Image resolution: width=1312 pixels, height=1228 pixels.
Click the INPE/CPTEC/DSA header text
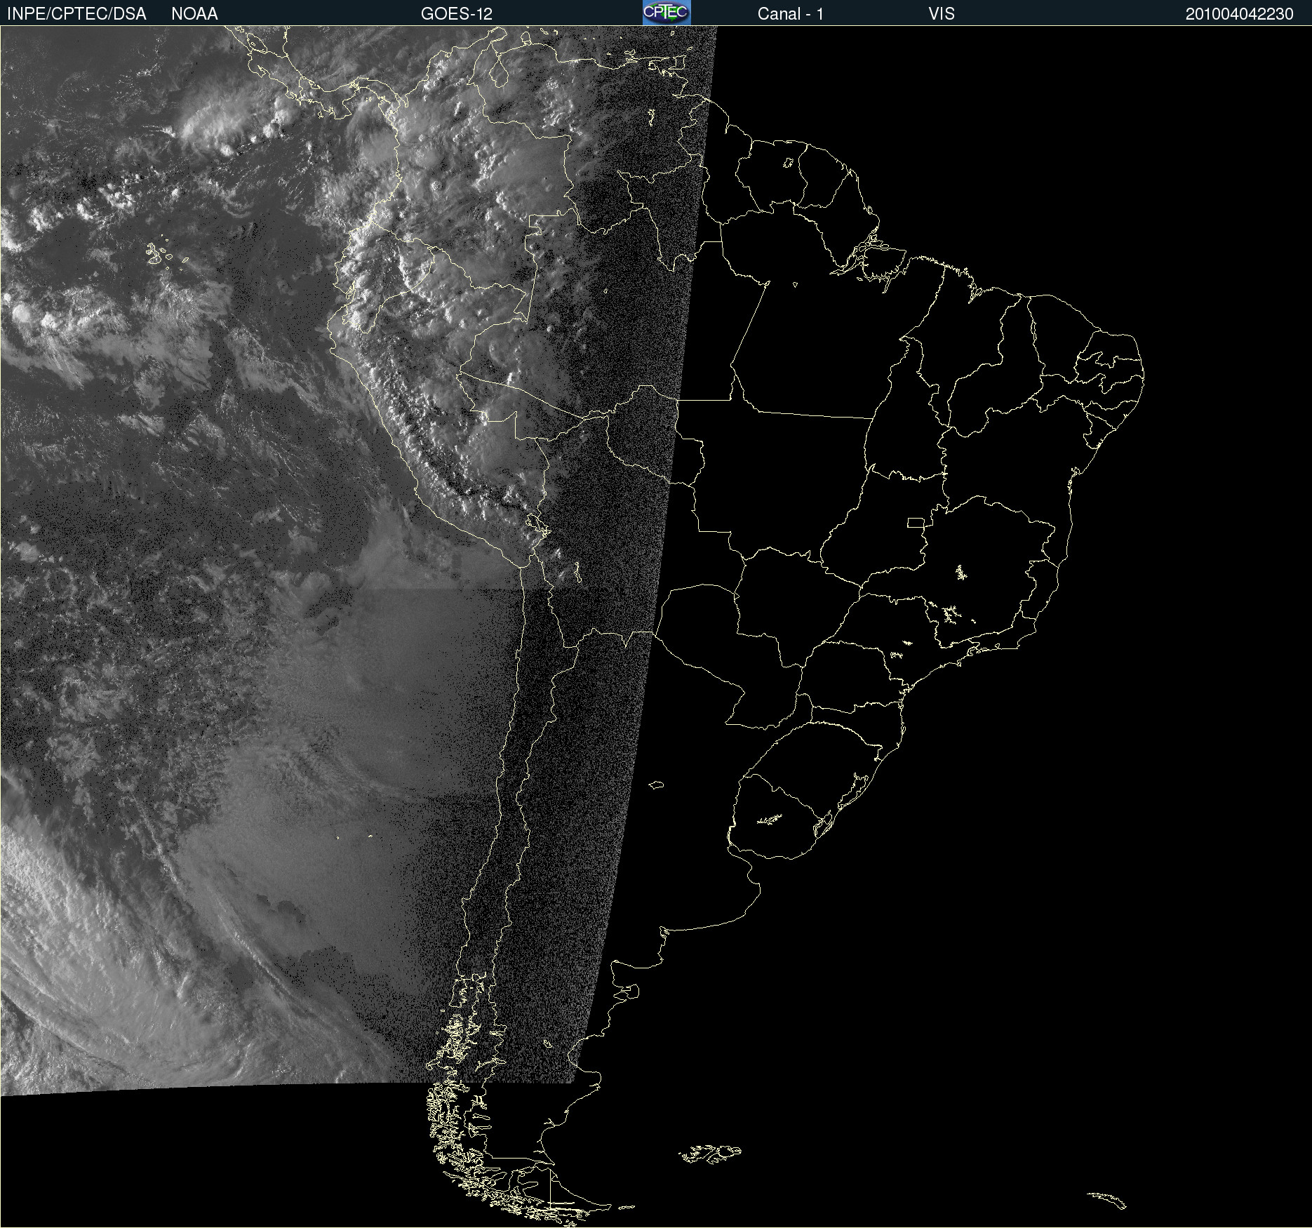tap(76, 14)
